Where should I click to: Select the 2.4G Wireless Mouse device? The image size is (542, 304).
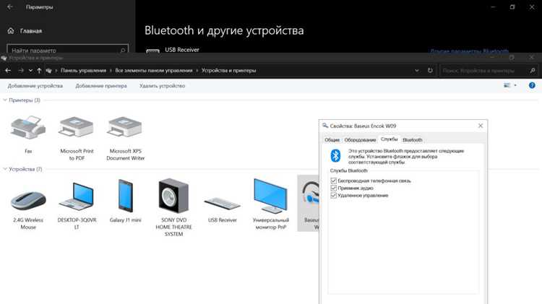coord(28,200)
